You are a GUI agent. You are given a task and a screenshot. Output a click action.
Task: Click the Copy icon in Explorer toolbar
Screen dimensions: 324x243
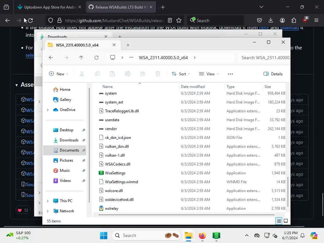[x=97, y=74]
